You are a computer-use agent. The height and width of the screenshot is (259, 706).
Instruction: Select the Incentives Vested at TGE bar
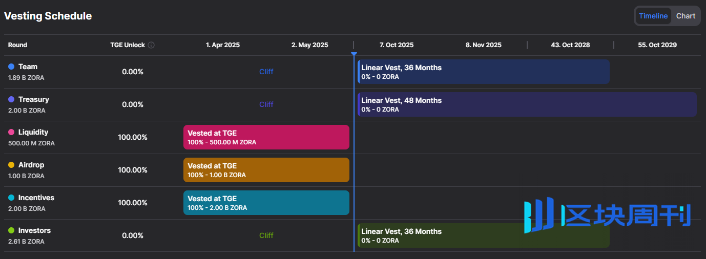(x=266, y=203)
